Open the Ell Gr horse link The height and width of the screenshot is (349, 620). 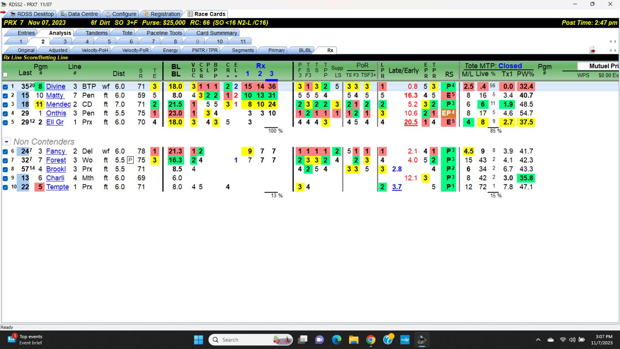tap(55, 122)
